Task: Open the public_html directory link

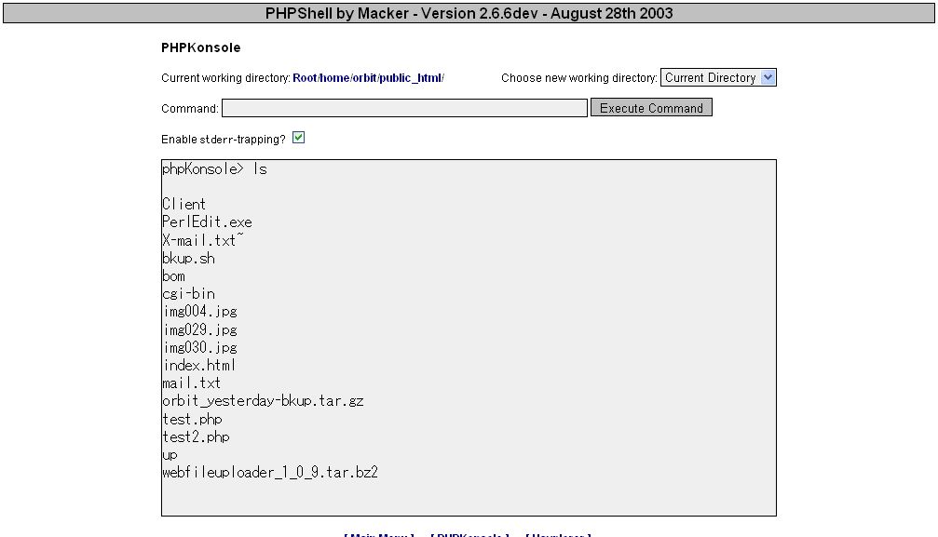Action: [411, 78]
